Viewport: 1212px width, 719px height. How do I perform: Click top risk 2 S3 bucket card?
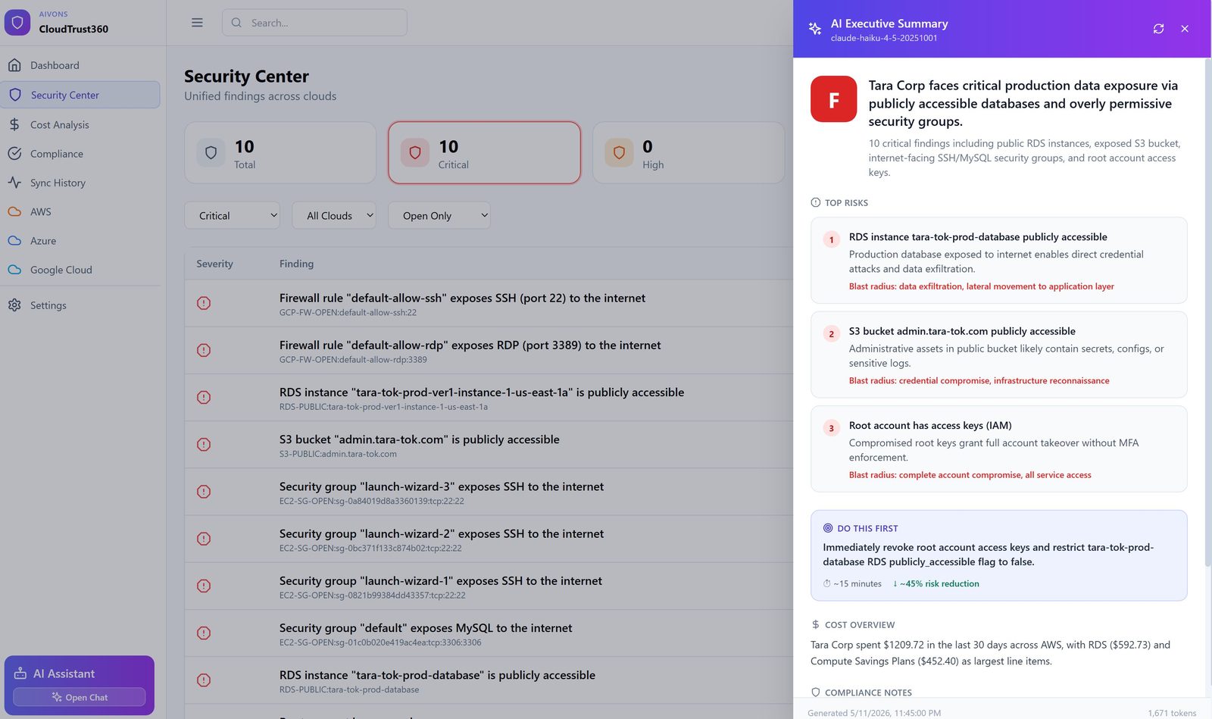(998, 355)
